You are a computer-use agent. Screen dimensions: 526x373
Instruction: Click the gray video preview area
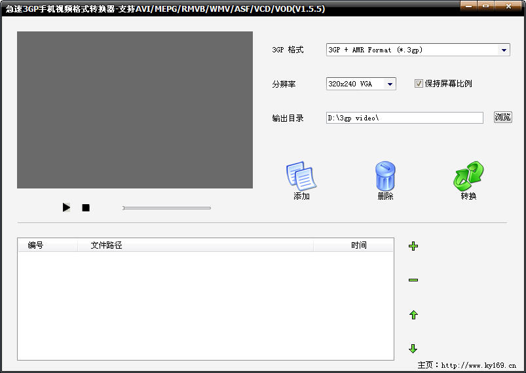pos(135,110)
